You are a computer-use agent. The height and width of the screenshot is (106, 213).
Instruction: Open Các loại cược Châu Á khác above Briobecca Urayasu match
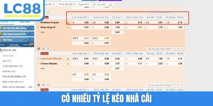pos(161,12)
